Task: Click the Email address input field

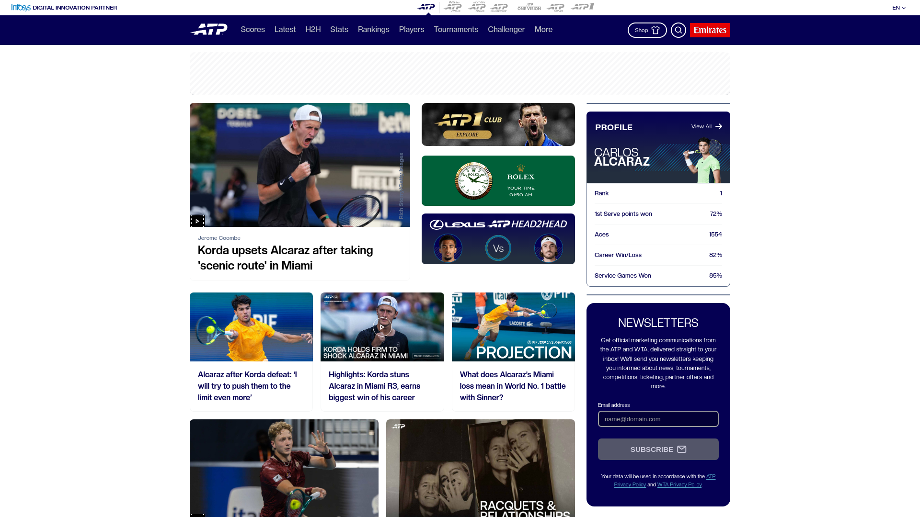Action: pos(658,419)
